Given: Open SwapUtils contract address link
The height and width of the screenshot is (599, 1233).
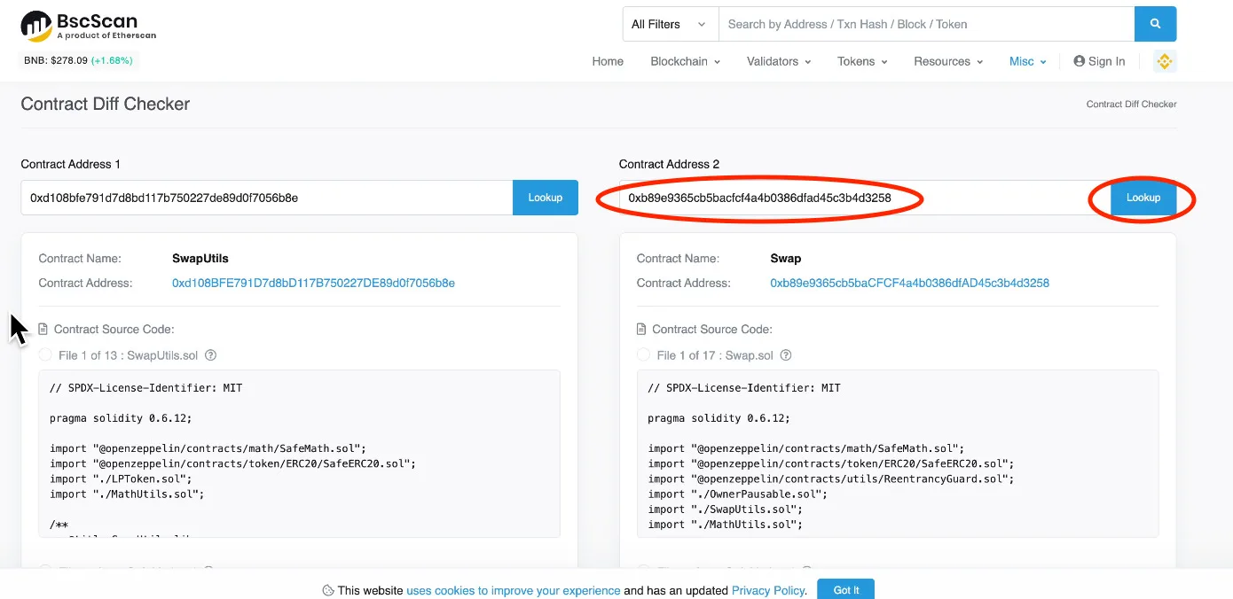Looking at the screenshot, I should coord(313,283).
